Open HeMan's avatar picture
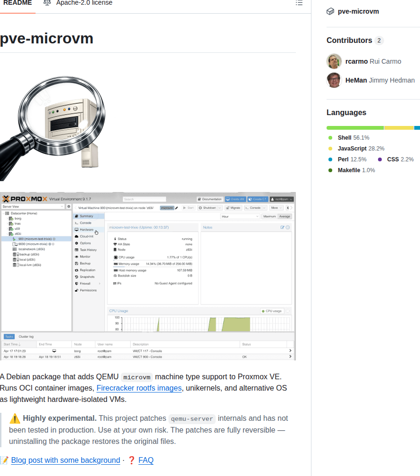The width and height of the screenshot is (420, 476). 334,80
